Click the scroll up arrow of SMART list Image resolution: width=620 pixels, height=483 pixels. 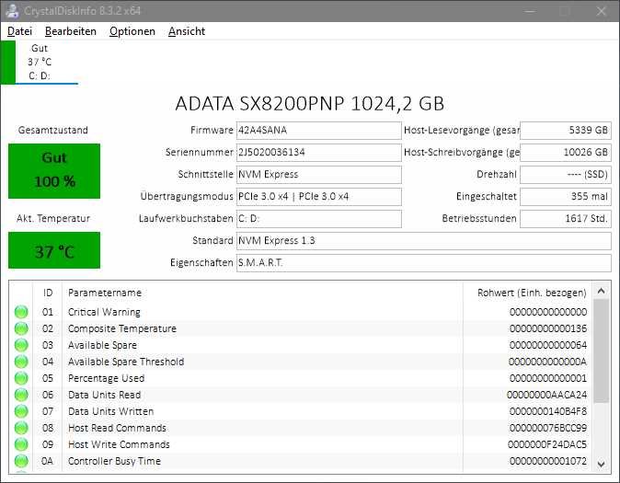pos(601,291)
